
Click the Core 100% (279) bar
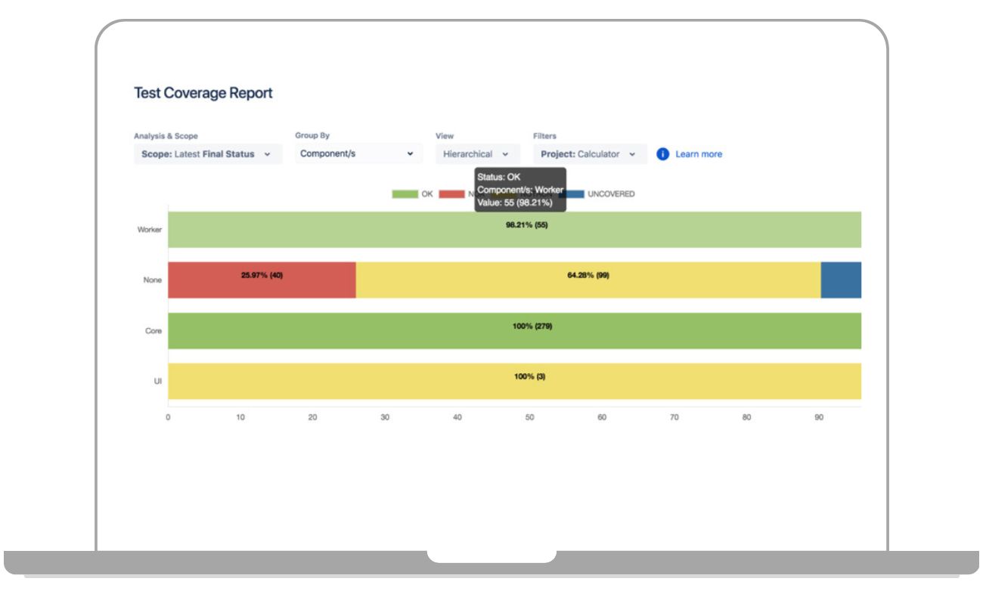[x=514, y=331]
